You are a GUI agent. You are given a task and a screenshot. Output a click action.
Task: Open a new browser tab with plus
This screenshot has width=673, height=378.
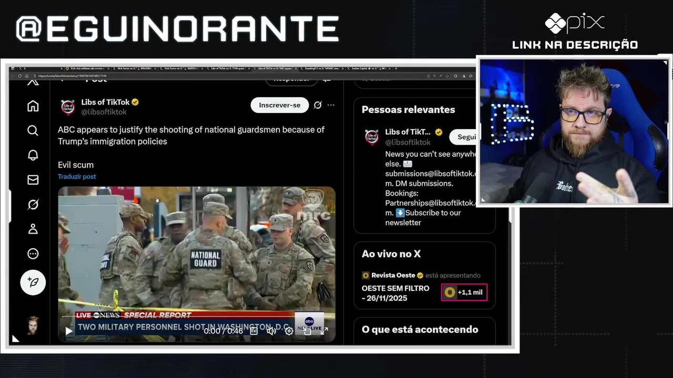pyautogui.click(x=396, y=68)
